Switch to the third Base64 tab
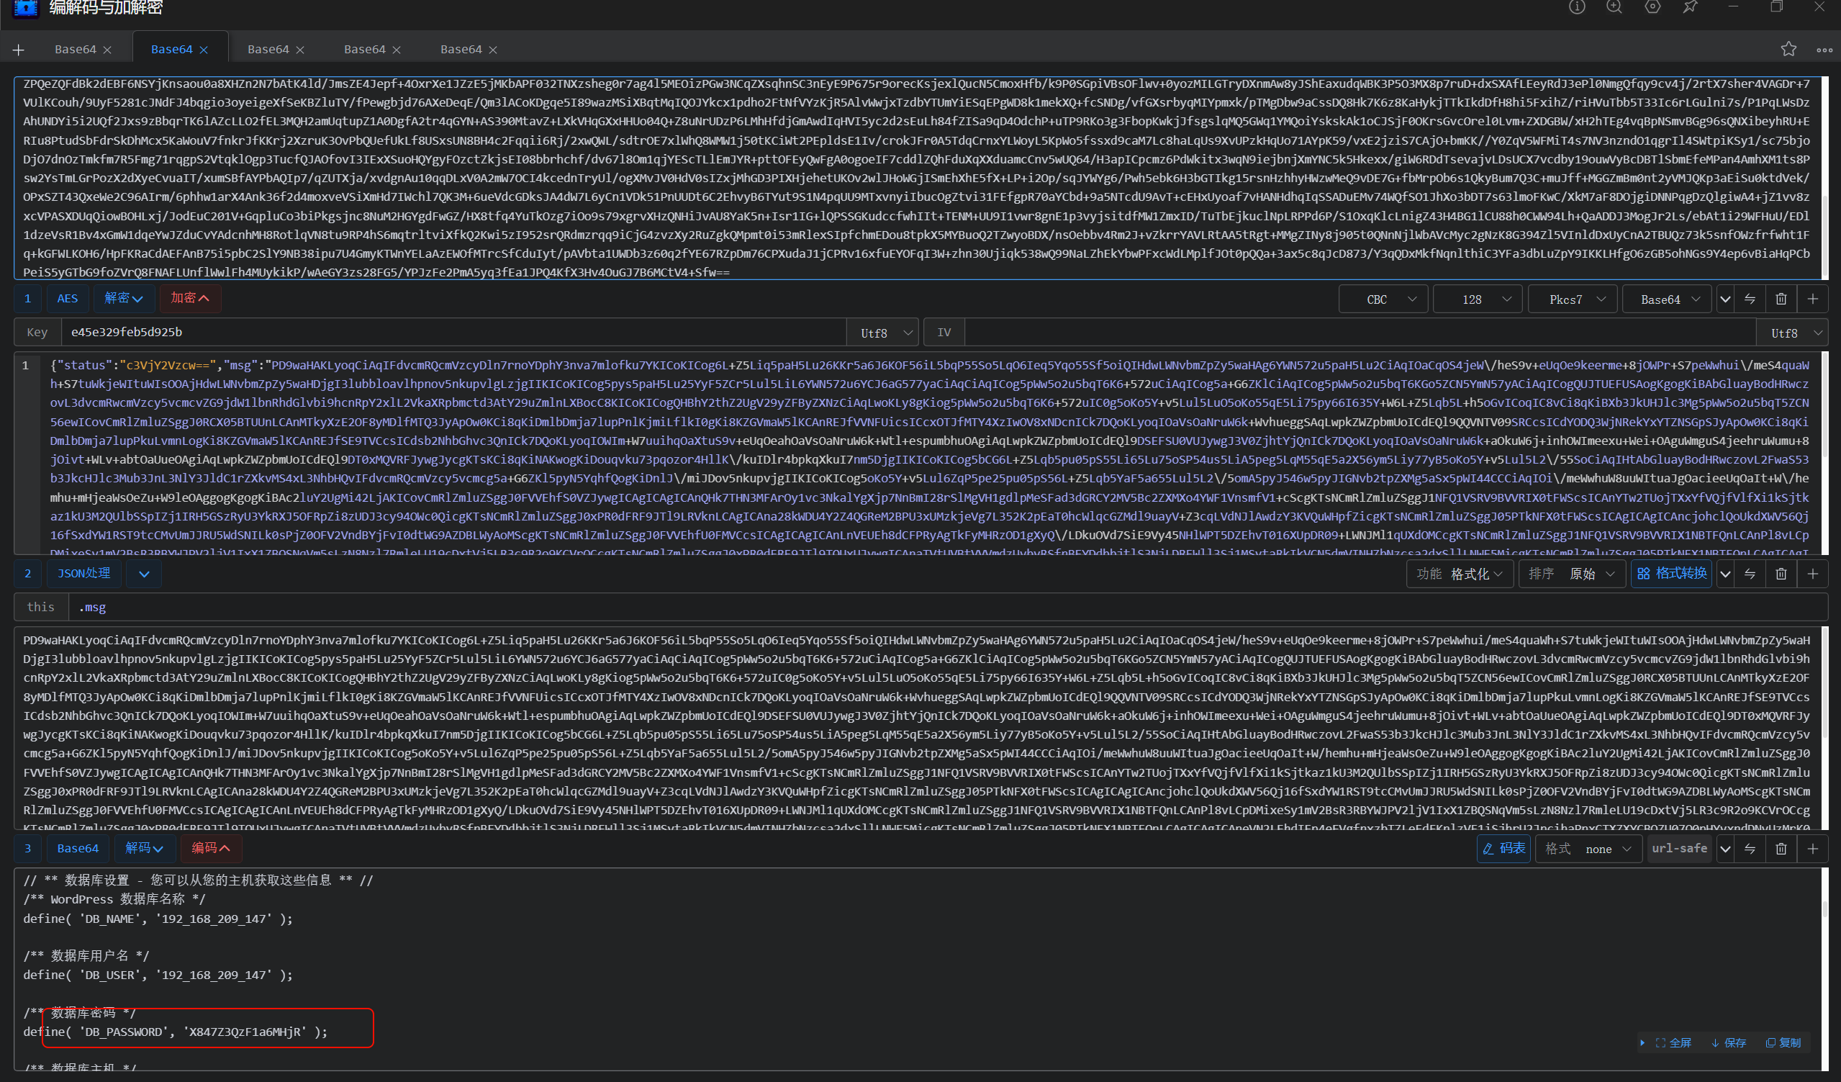Viewport: 1841px width, 1082px height. click(x=268, y=50)
